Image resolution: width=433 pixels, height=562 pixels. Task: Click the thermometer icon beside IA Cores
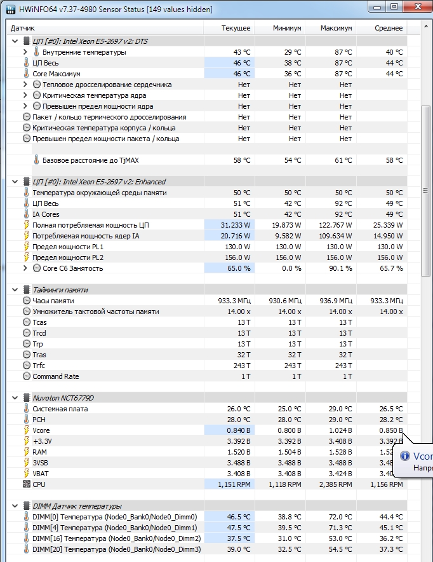[x=27, y=214]
